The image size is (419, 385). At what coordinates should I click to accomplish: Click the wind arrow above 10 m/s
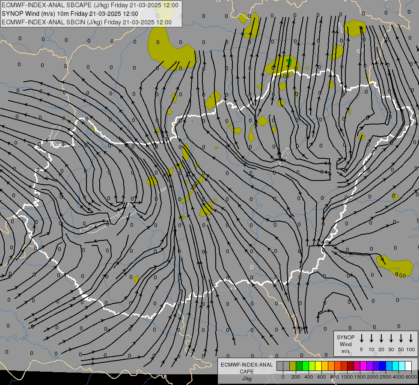[x=371, y=338]
